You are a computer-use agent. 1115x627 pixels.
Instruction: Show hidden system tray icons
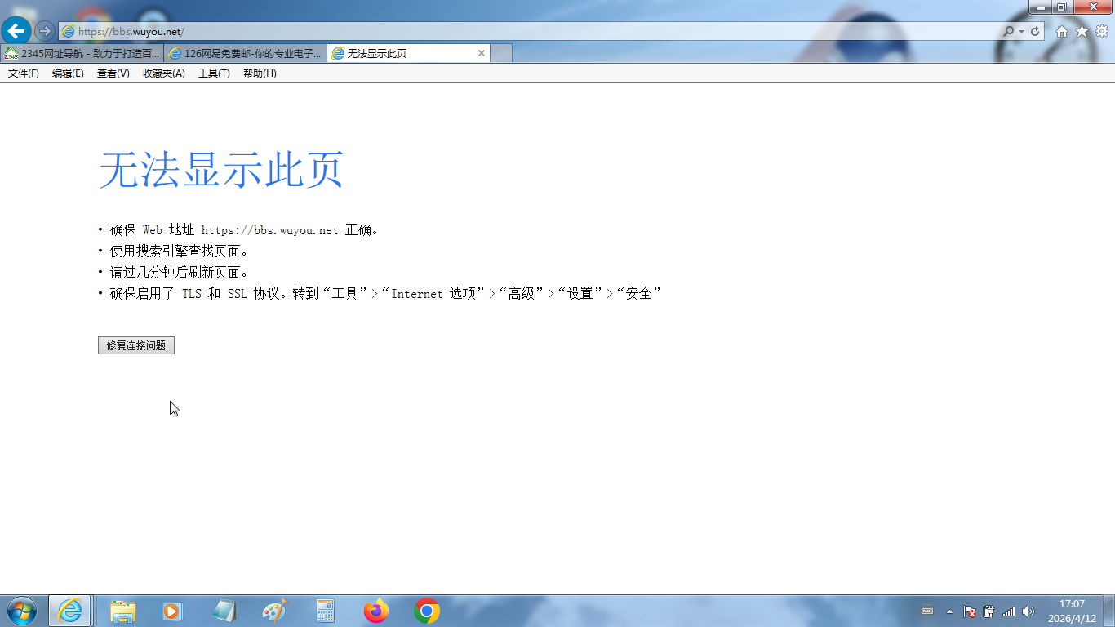click(949, 611)
